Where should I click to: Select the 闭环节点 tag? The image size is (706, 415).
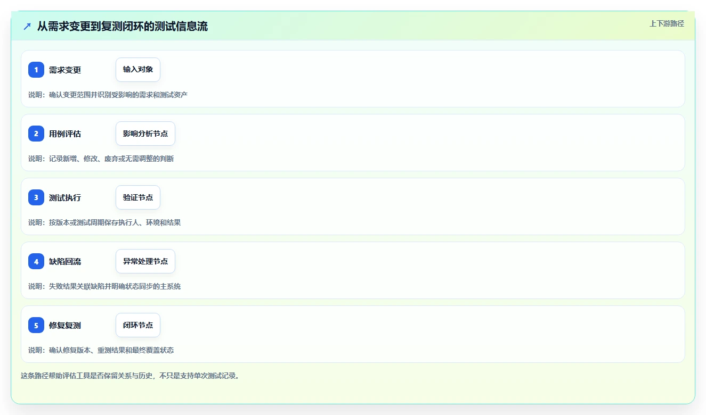[x=138, y=325]
